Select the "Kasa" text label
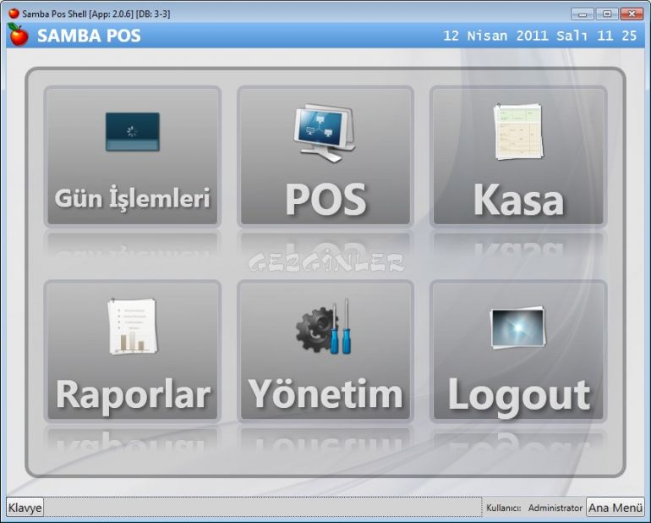 point(518,200)
